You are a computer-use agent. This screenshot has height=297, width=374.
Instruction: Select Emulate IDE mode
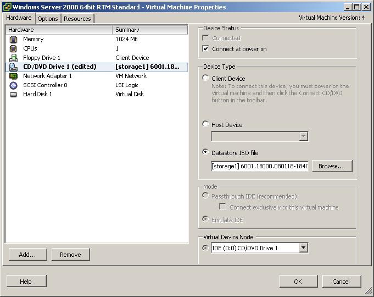205,219
